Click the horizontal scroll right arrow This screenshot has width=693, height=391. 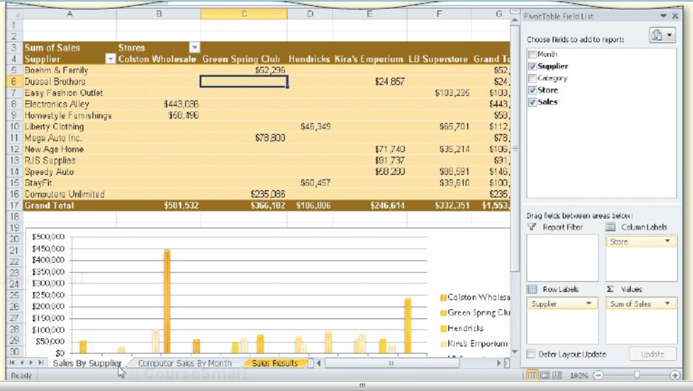click(x=499, y=363)
